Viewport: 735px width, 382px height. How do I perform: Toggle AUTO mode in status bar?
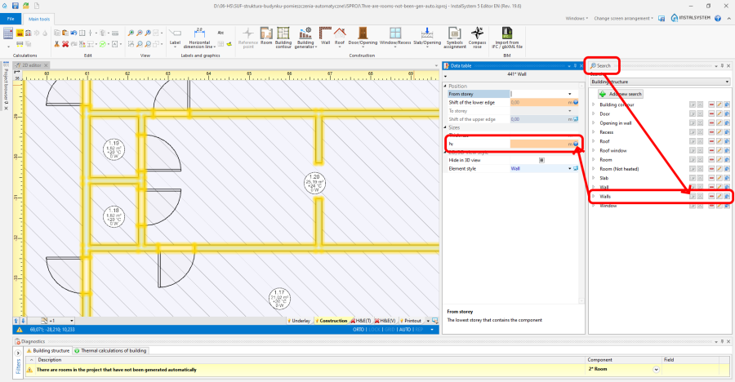click(x=404, y=330)
